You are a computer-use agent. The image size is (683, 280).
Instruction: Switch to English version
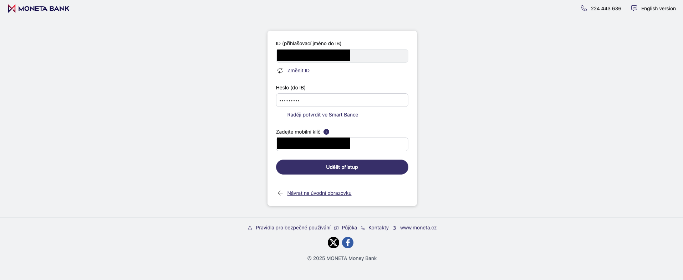point(658,9)
